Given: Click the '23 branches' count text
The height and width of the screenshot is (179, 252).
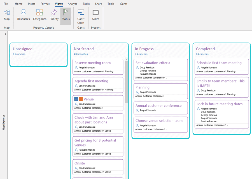Looking at the screenshot, I should point(81,54).
